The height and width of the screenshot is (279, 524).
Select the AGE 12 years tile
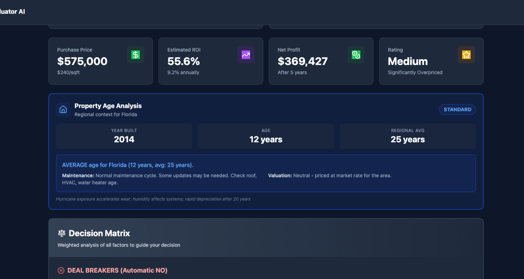point(266,136)
